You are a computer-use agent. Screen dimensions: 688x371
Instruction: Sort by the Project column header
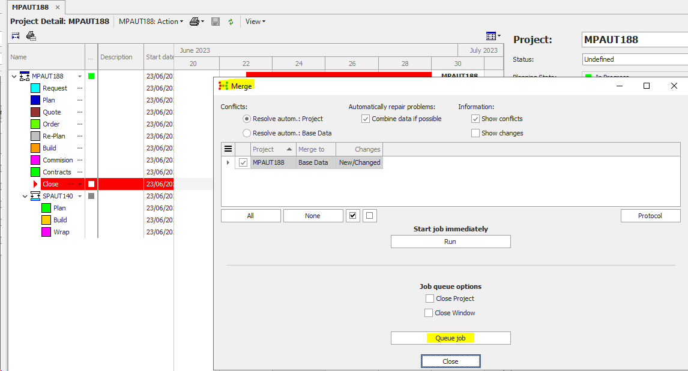pos(273,149)
